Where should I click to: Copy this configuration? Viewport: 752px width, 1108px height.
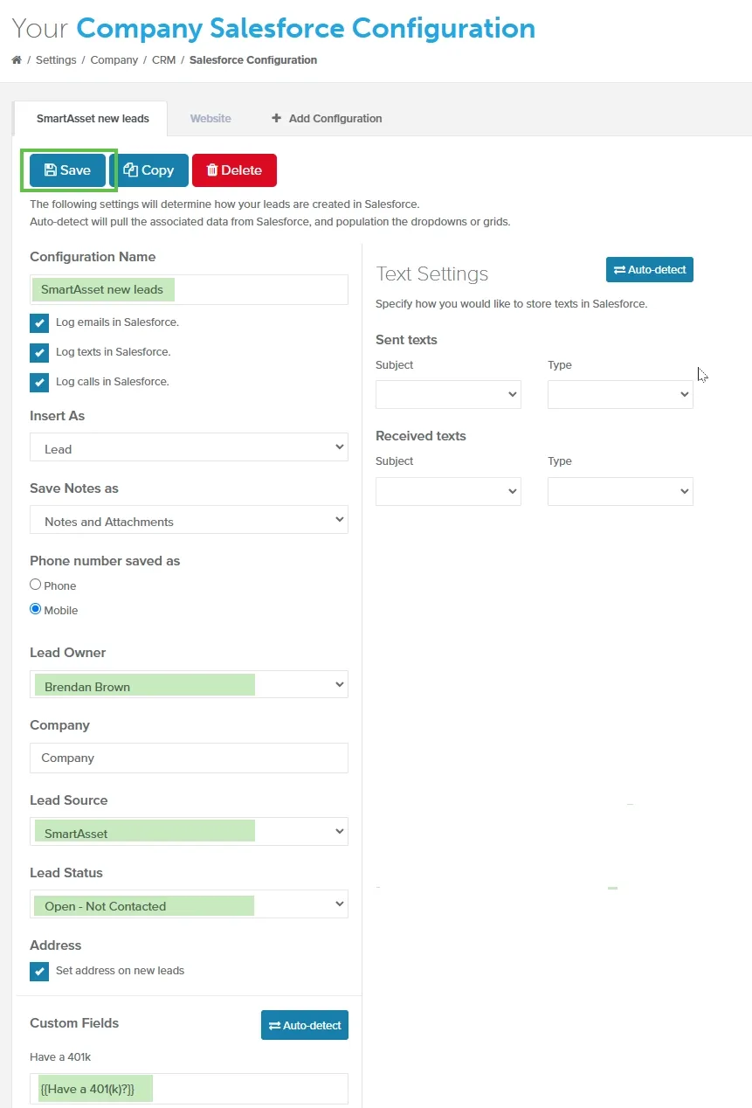pyautogui.click(x=148, y=170)
